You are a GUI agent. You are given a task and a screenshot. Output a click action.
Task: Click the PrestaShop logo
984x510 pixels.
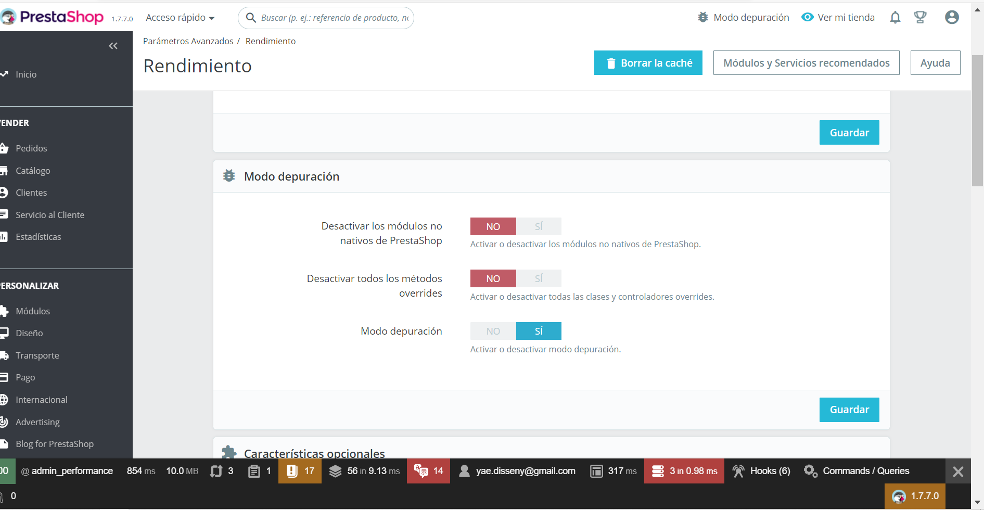pos(52,17)
